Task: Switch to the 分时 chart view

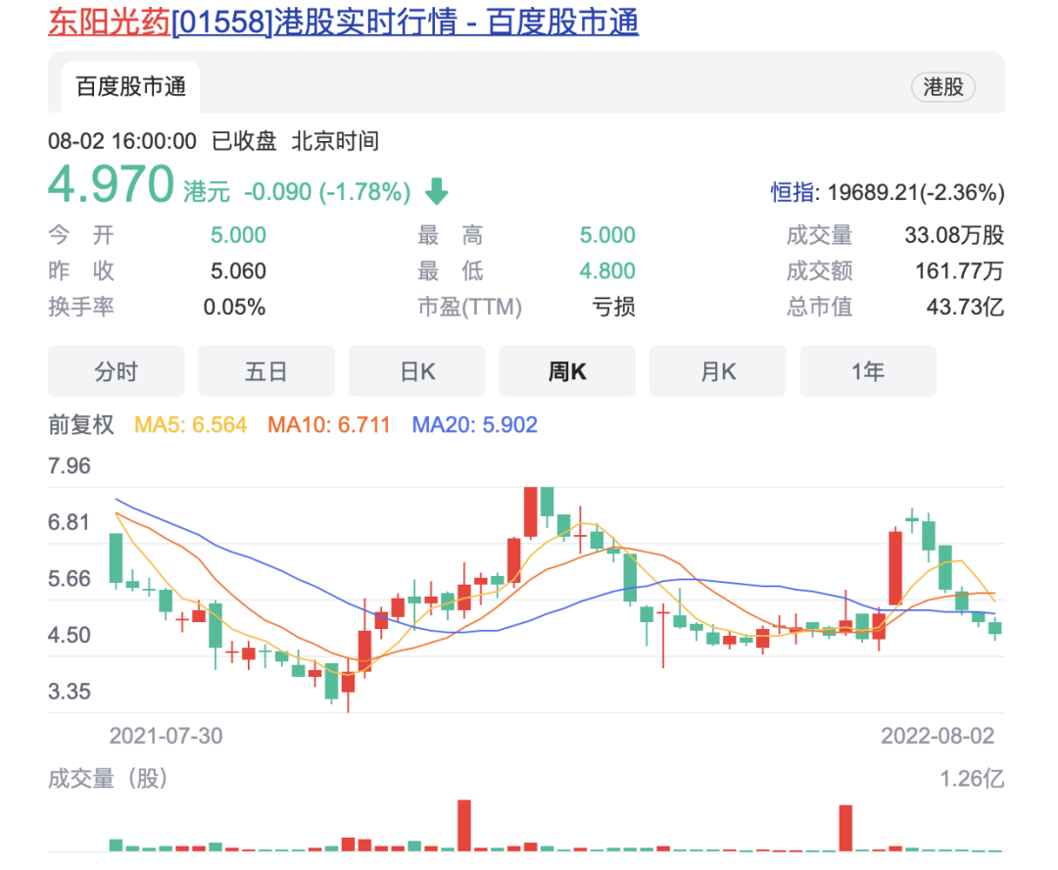Action: (x=116, y=371)
